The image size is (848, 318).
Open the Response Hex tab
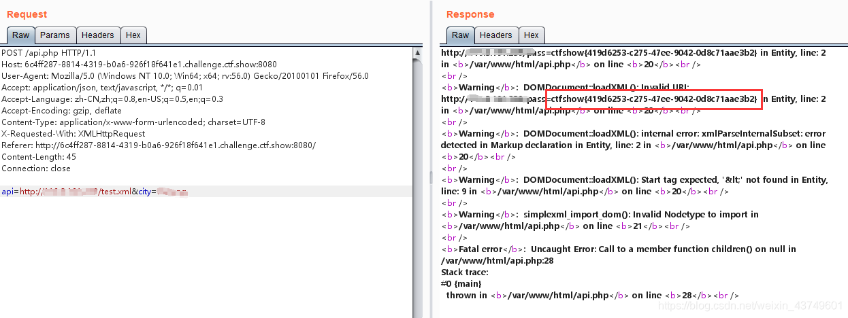tap(532, 35)
